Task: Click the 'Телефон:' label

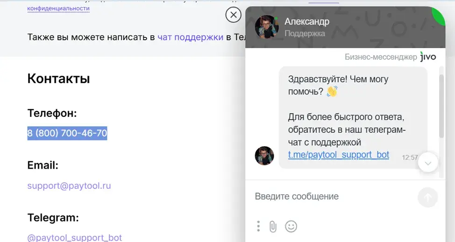Action: click(52, 113)
